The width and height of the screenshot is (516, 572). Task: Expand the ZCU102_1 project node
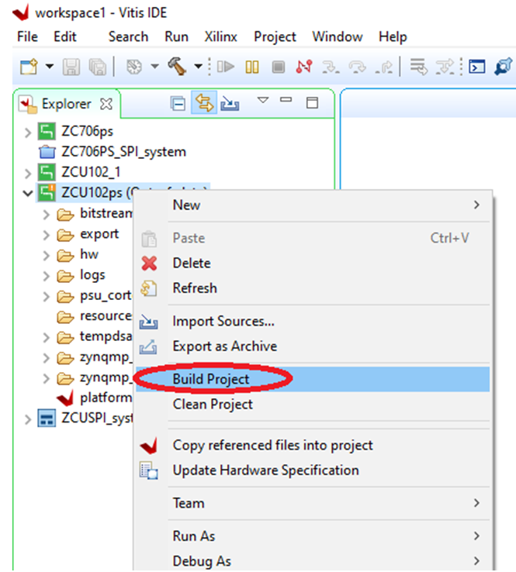pyautogui.click(x=29, y=172)
